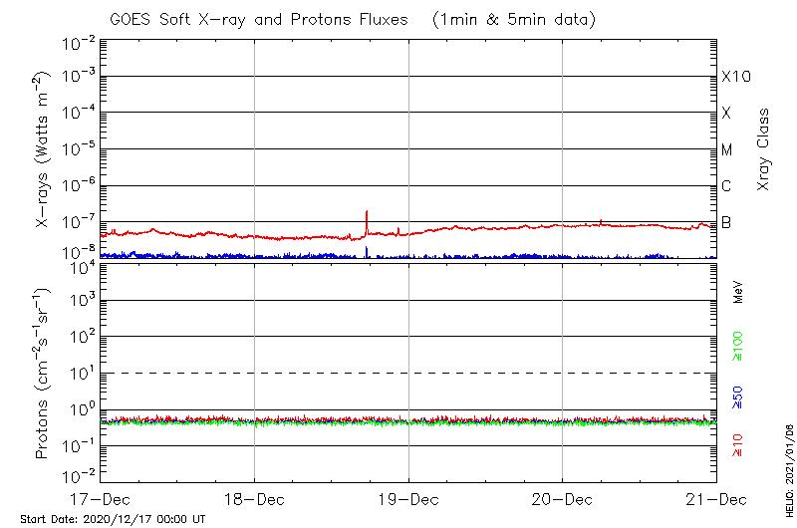This screenshot has height=528, width=797.
Task: Select the 19-Dec date tick label
Action: point(408,498)
